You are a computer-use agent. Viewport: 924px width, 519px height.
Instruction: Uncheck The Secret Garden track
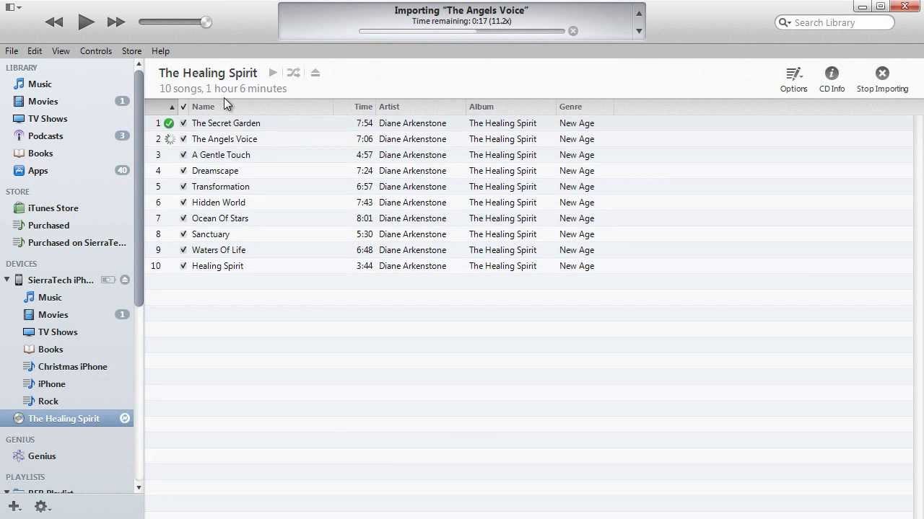[x=183, y=123]
